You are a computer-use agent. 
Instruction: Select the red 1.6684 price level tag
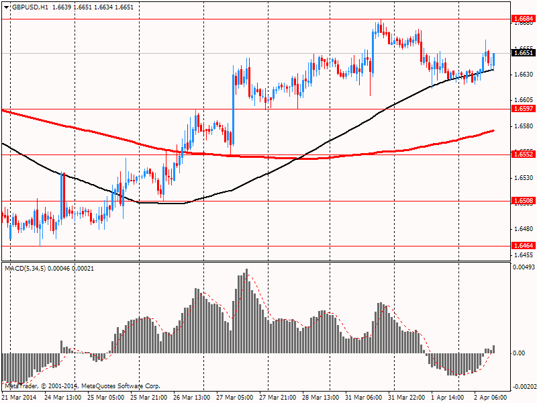coord(523,19)
